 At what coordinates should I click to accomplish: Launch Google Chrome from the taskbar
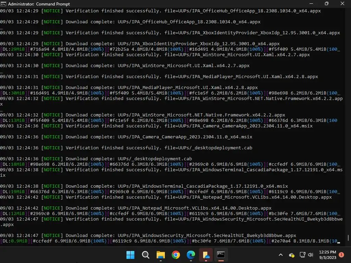176,255
